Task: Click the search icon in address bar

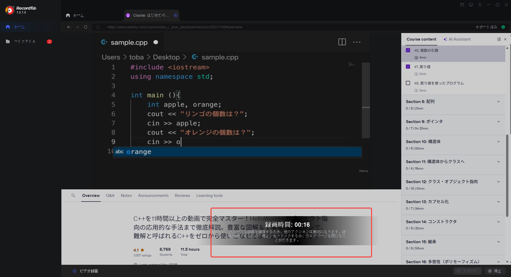Action: [98, 27]
